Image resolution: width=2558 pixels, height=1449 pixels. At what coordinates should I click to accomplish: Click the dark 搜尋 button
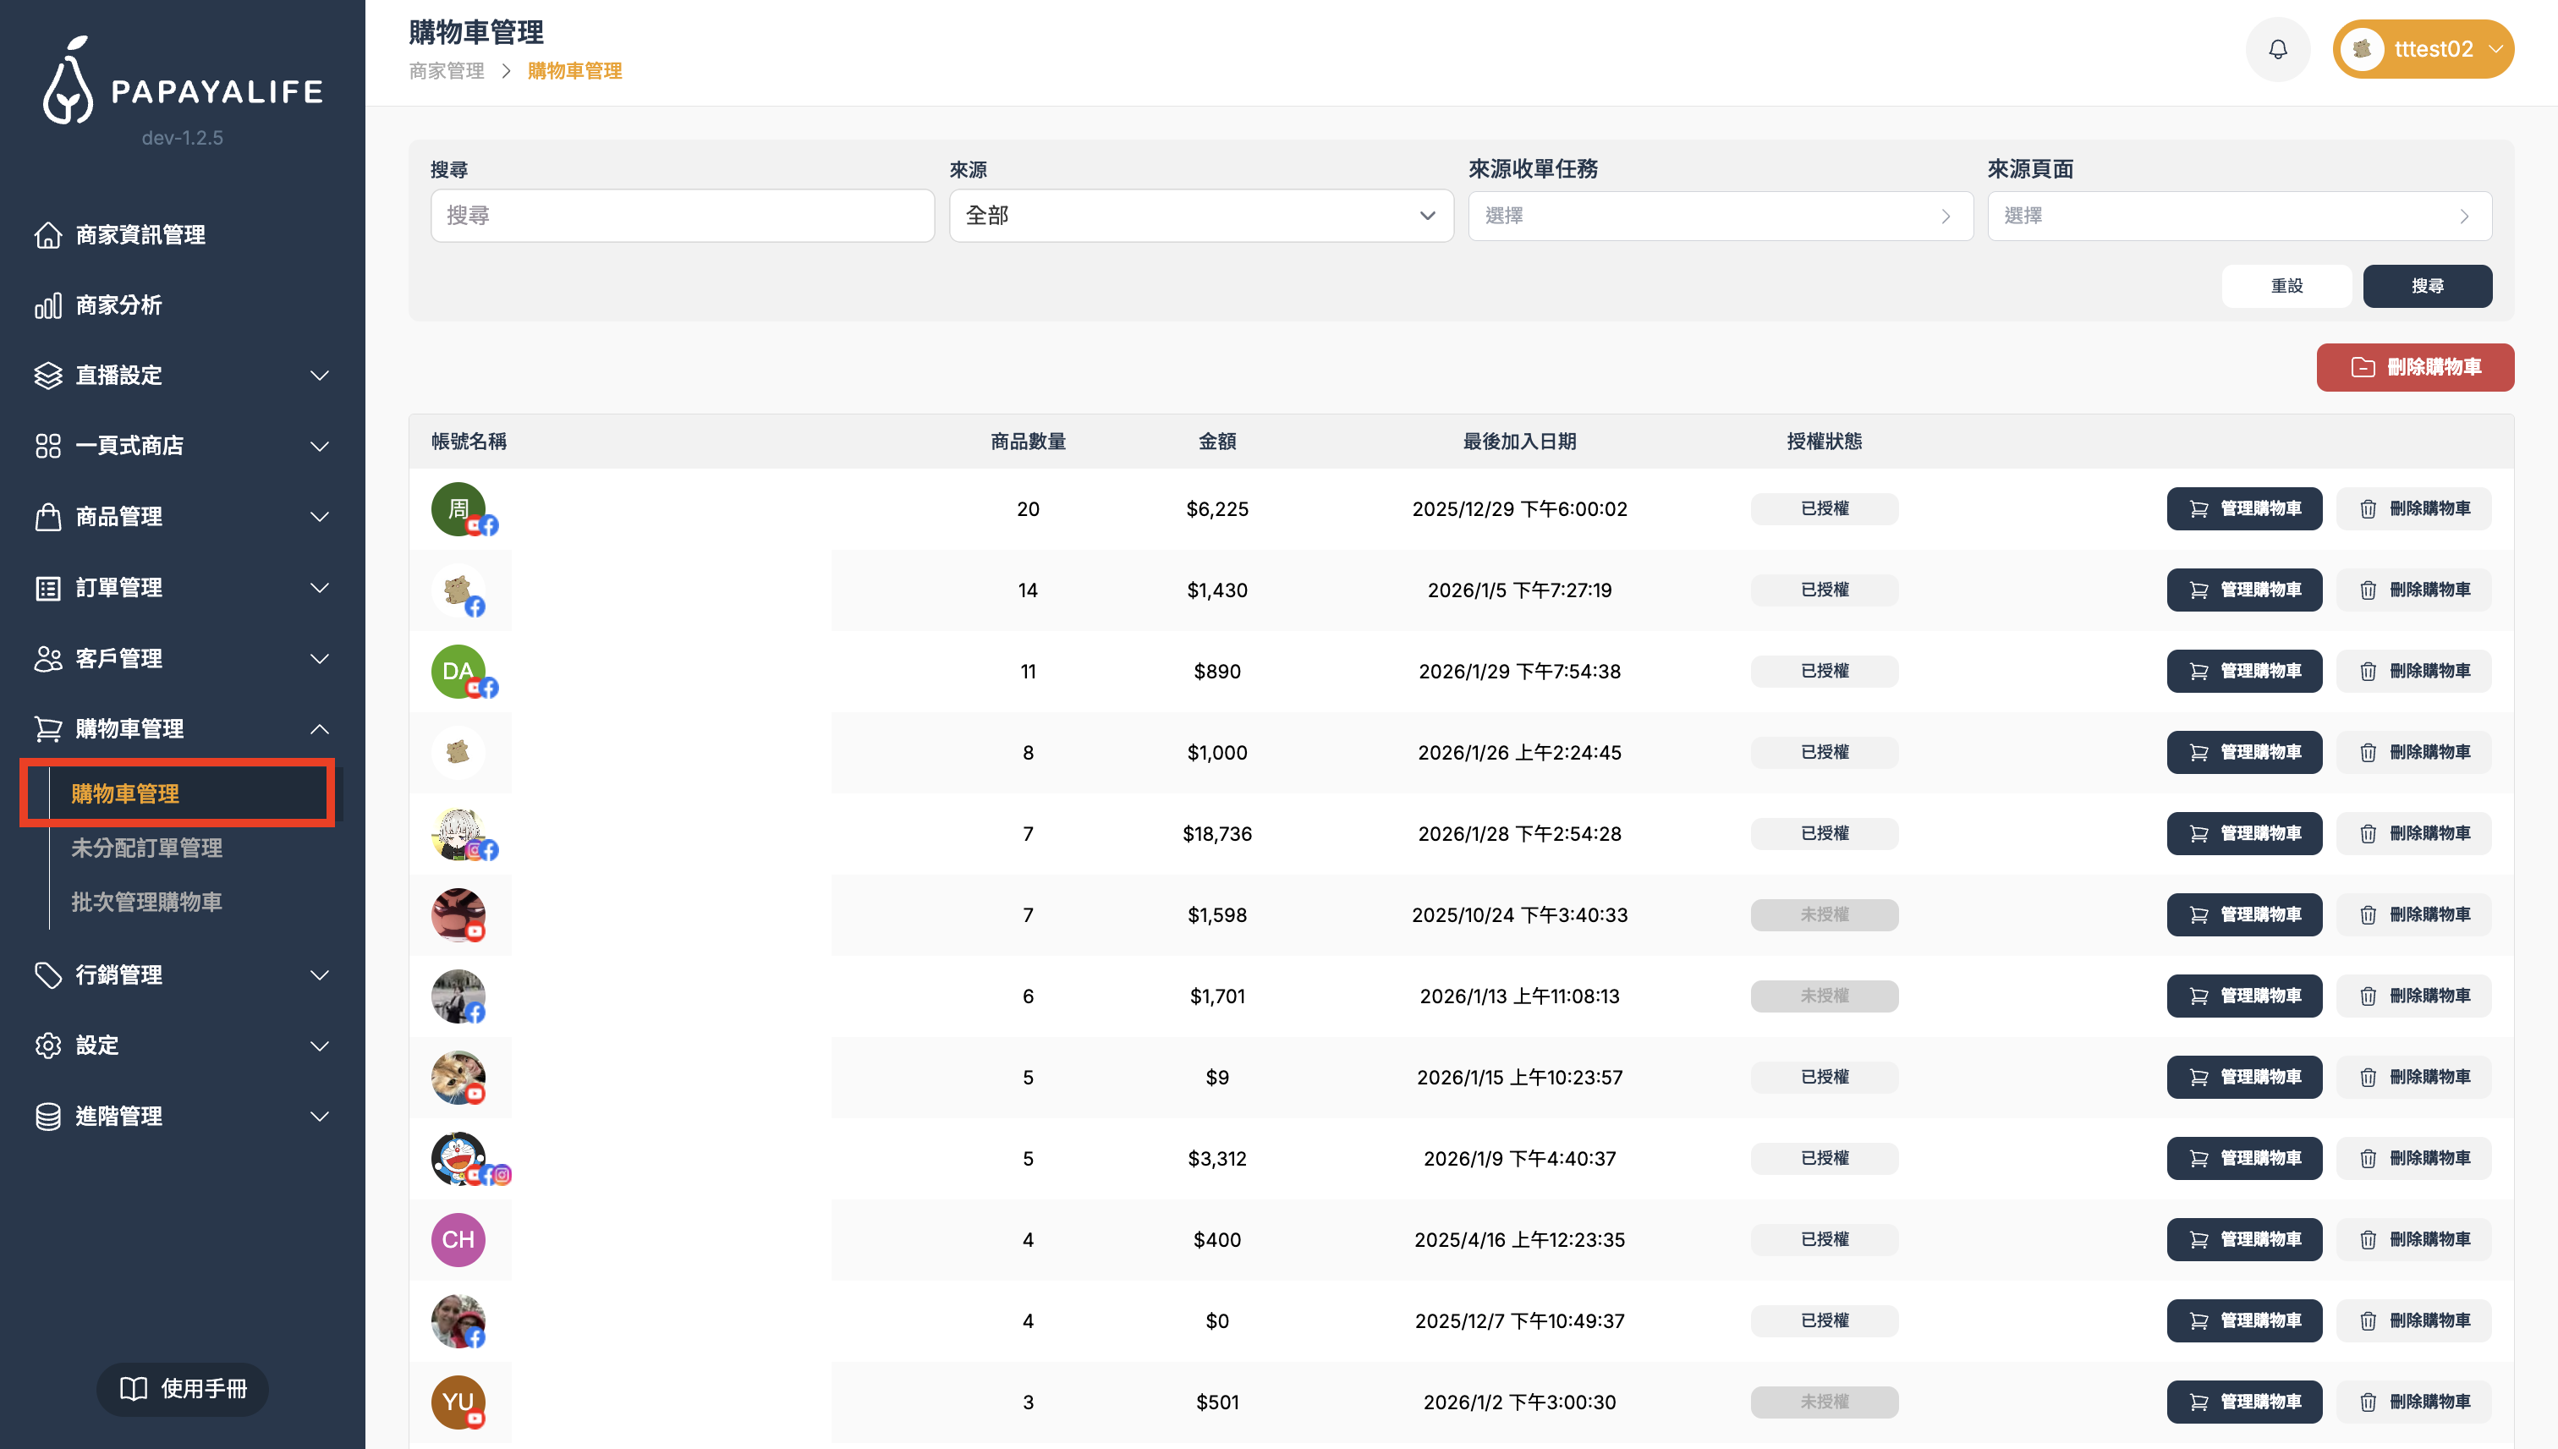(x=2427, y=286)
